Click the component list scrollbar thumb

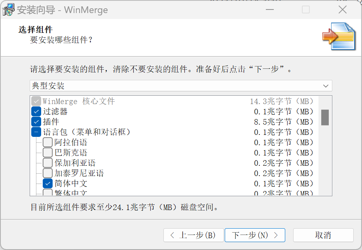click(325, 117)
